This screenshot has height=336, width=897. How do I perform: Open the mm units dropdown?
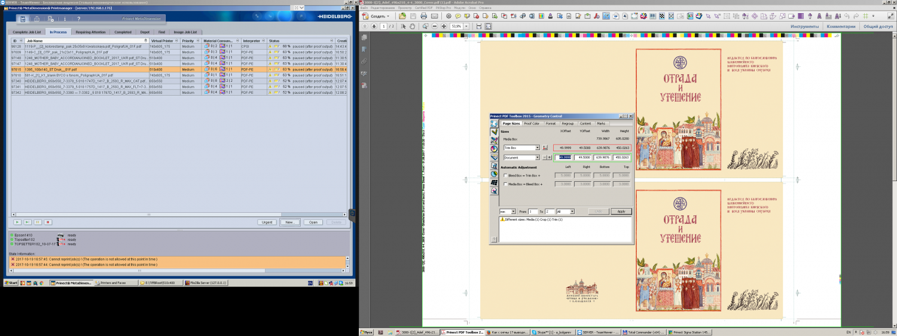pos(513,212)
